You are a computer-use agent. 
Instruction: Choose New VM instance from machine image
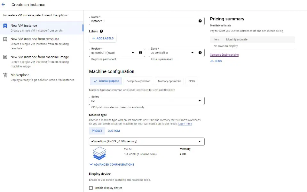click(x=42, y=61)
